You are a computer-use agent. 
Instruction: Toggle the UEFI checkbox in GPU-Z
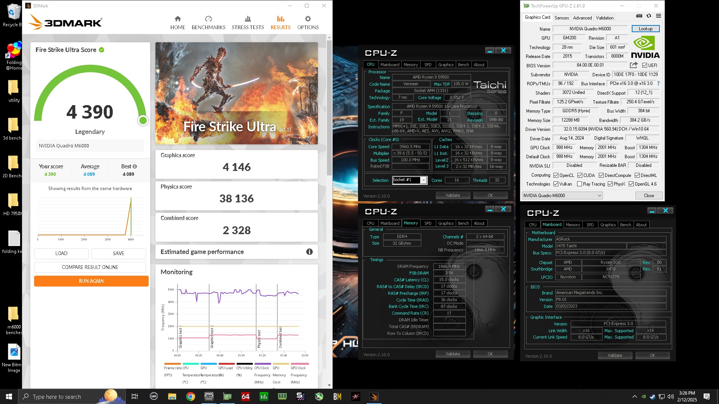point(644,65)
